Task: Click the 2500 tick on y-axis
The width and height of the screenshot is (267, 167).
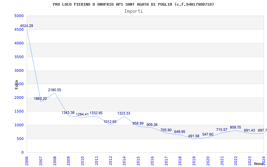Action: 19,84
